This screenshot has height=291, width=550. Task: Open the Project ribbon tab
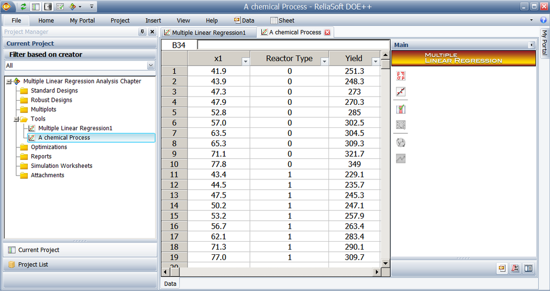pyautogui.click(x=120, y=20)
